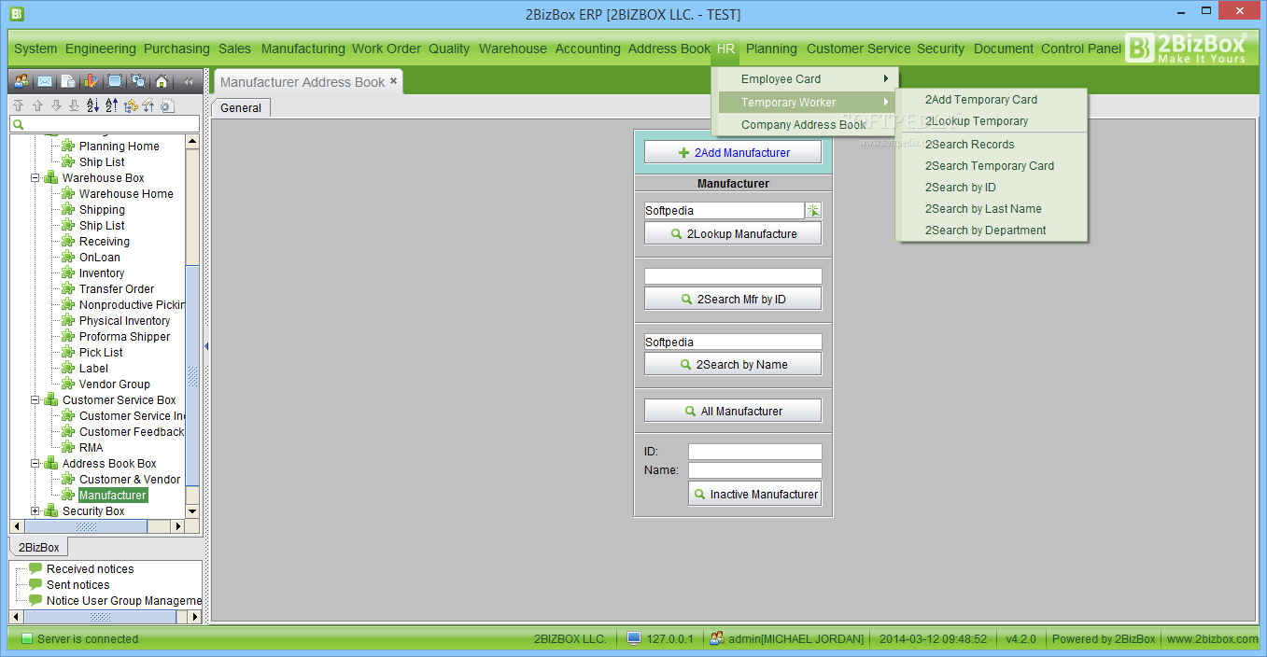Click www.2bizbox.com in status bar
Screen dimensions: 1267x657
1212,638
